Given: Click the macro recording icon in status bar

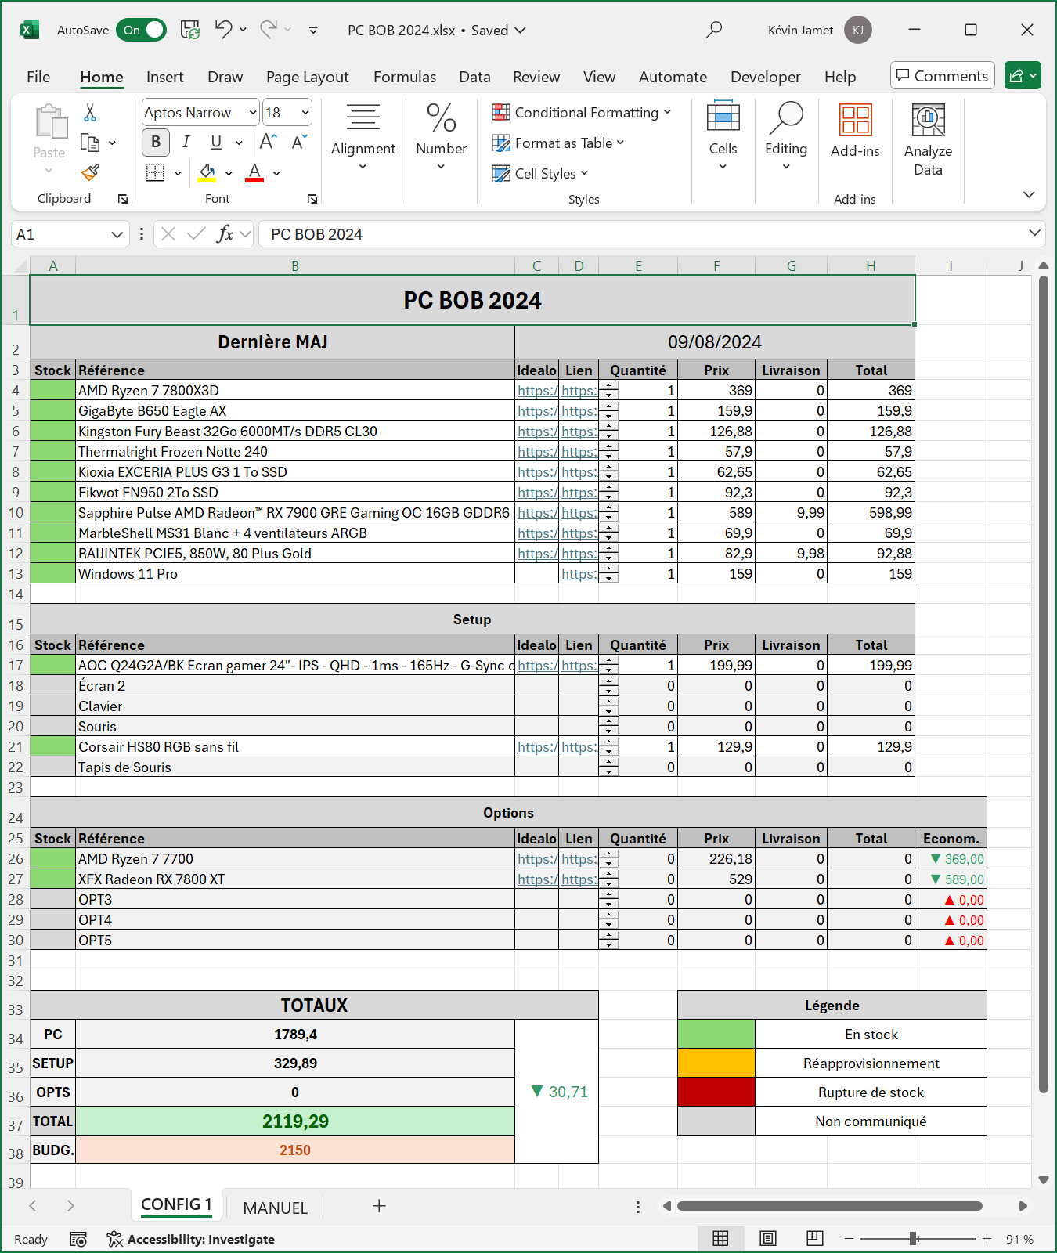Looking at the screenshot, I should pyautogui.click(x=78, y=1239).
